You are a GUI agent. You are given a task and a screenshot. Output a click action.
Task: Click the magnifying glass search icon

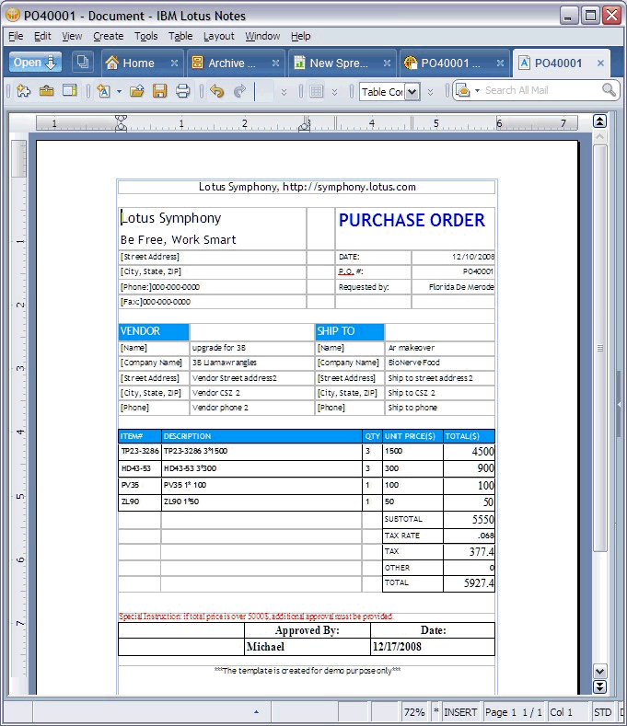tap(609, 90)
